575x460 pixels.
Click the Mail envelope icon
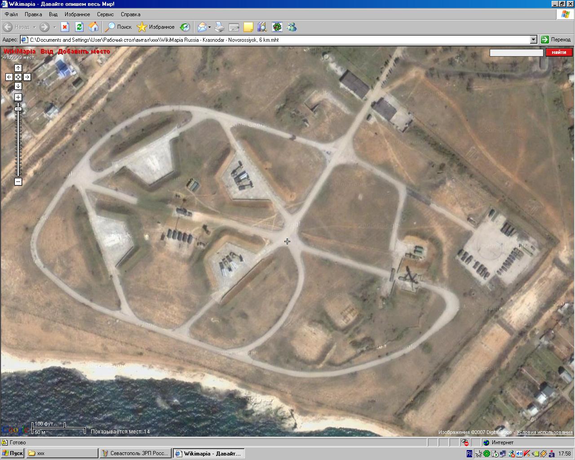click(x=202, y=27)
